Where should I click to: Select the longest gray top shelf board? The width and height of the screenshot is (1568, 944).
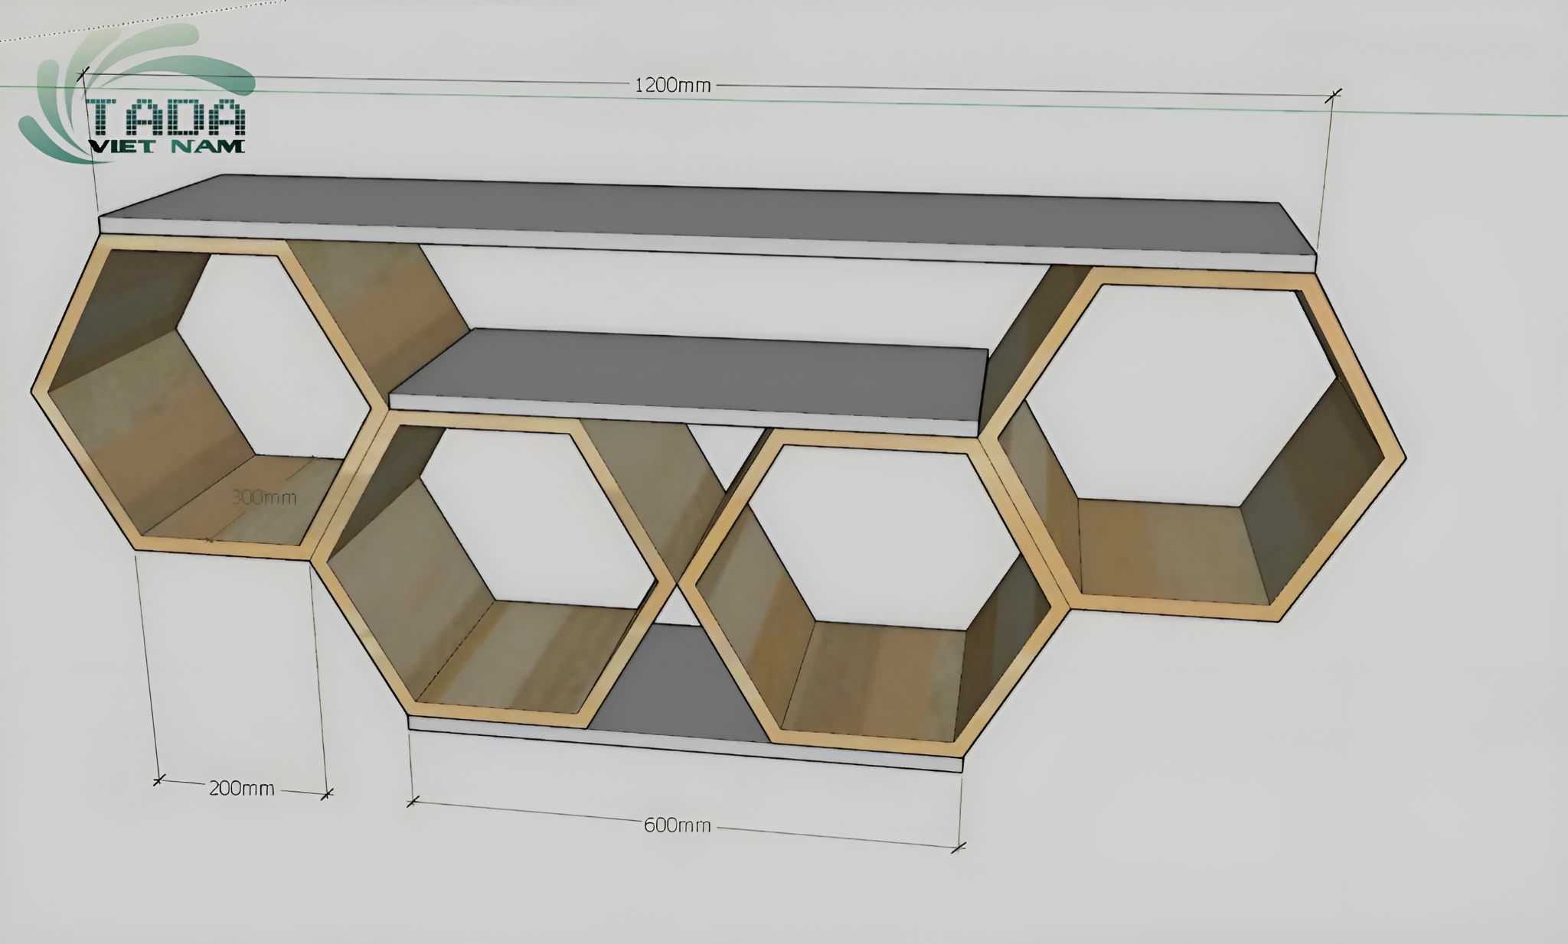tap(708, 223)
